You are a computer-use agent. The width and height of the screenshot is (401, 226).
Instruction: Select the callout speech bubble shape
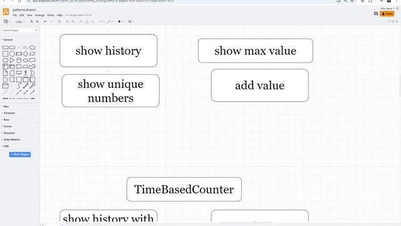19,73
